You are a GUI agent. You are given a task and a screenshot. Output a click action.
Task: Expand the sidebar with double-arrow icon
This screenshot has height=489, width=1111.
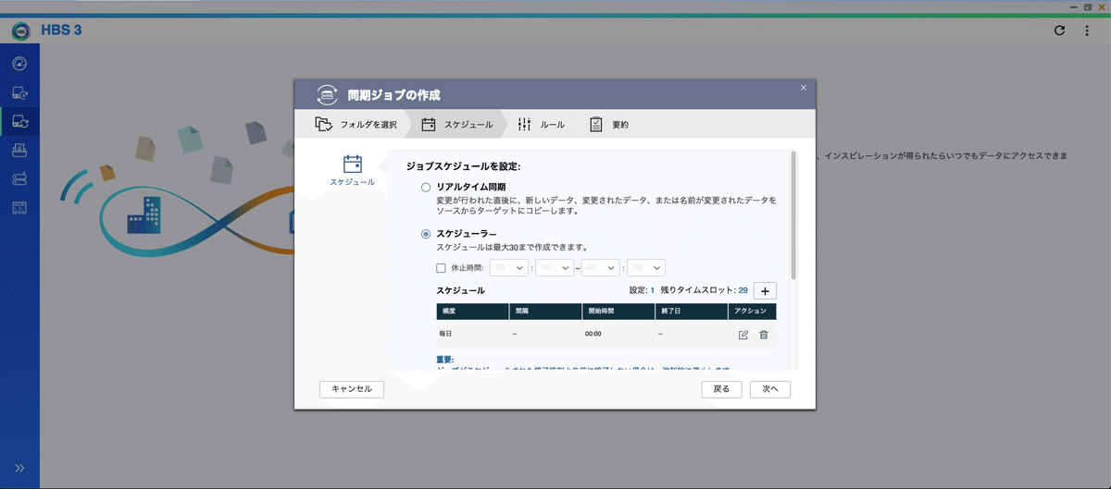pos(19,468)
